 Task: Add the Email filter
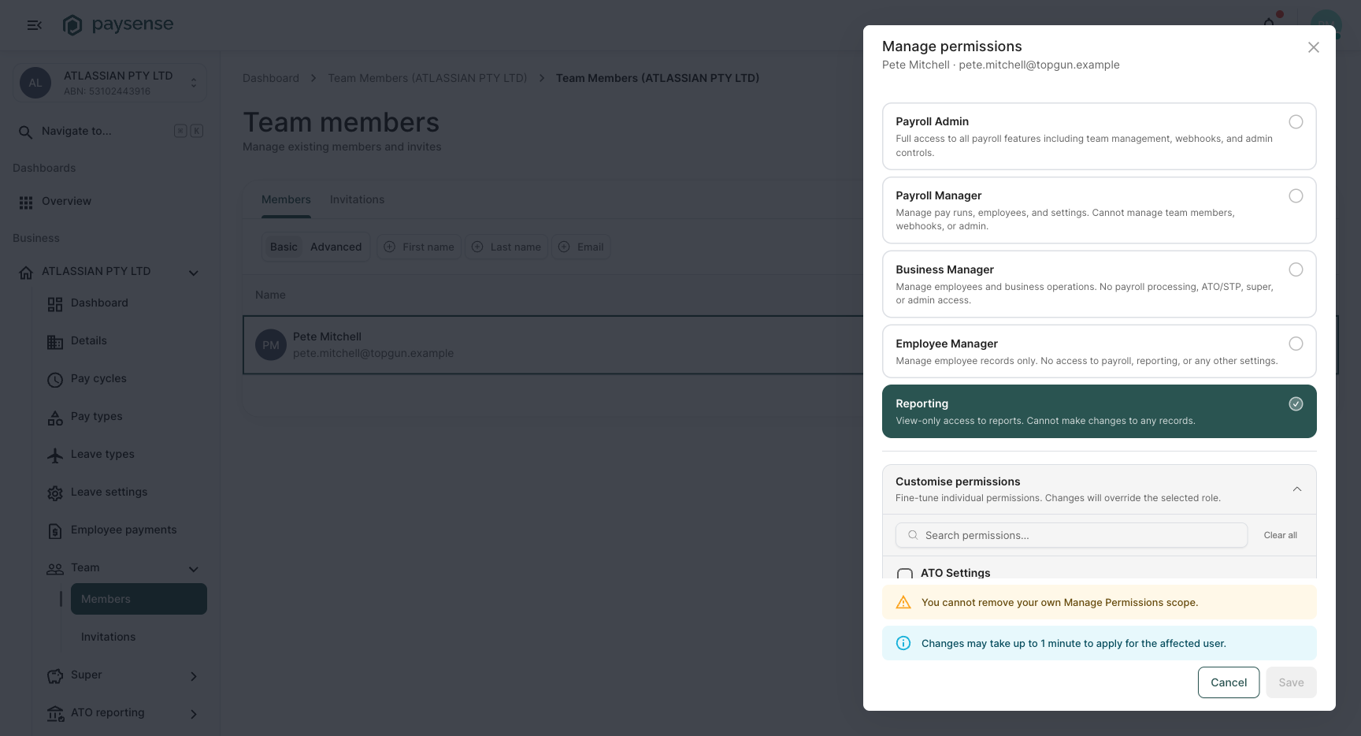pos(581,247)
